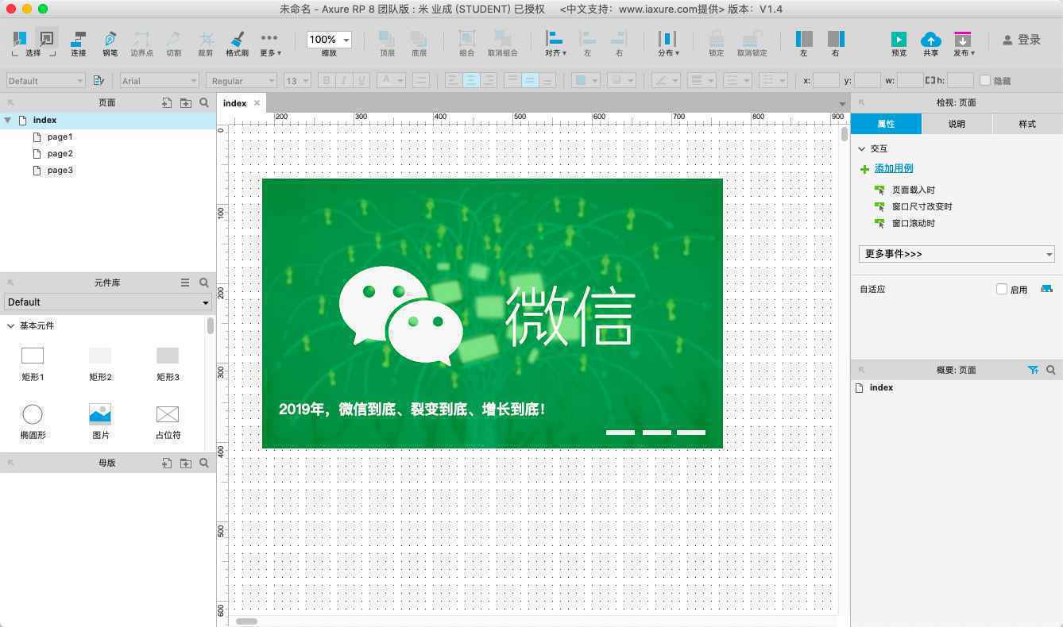This screenshot has height=627, width=1063.
Task: Click the 添加用例 add case link
Action: click(894, 168)
